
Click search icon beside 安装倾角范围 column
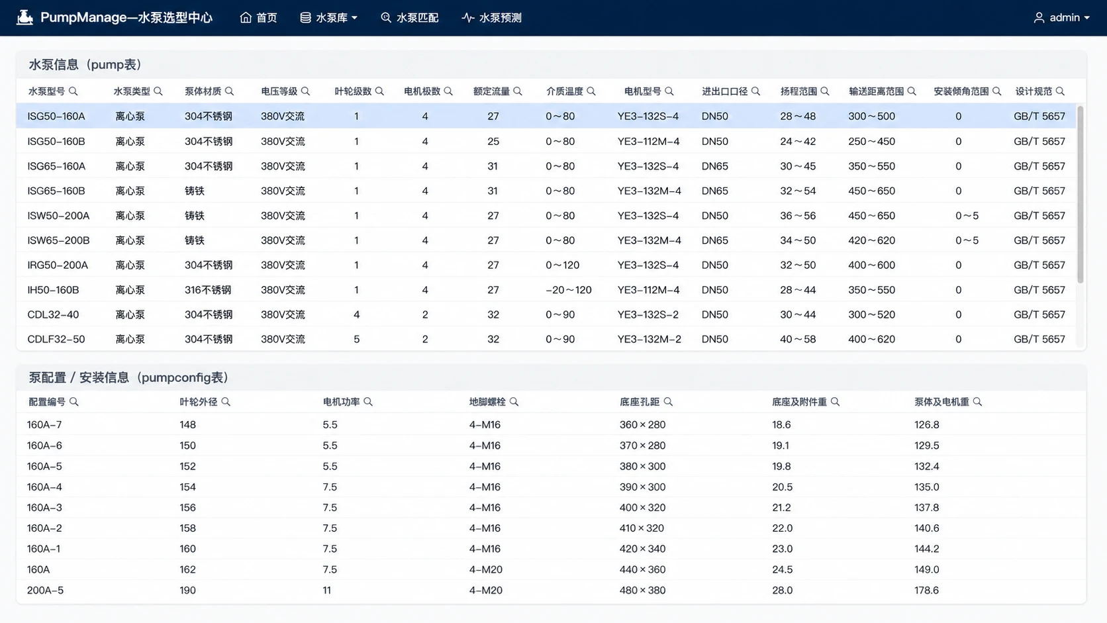(x=998, y=91)
